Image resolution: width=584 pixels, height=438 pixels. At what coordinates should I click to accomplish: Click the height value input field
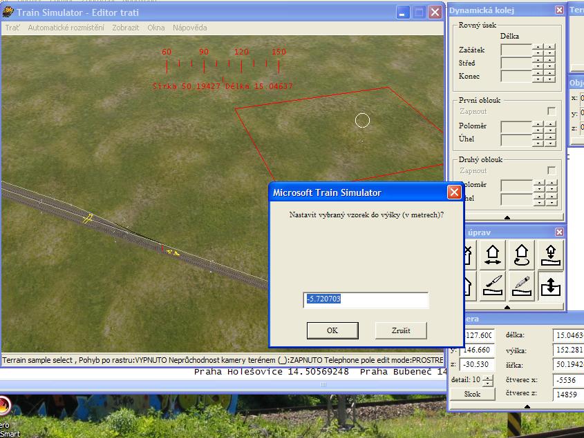coord(366,299)
